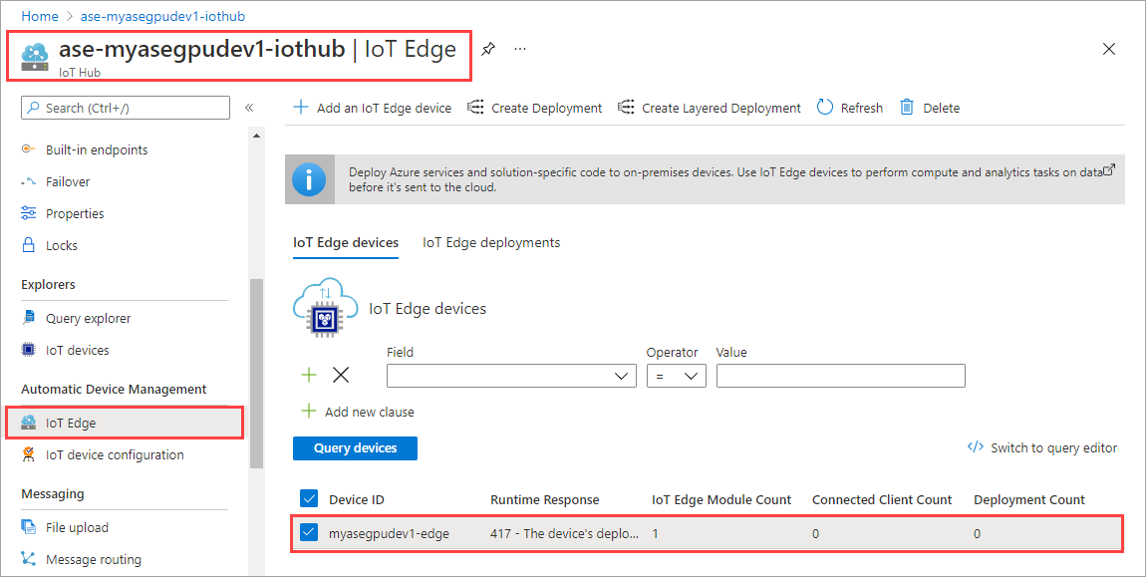
Task: Open the Field dropdown
Action: coord(510,376)
